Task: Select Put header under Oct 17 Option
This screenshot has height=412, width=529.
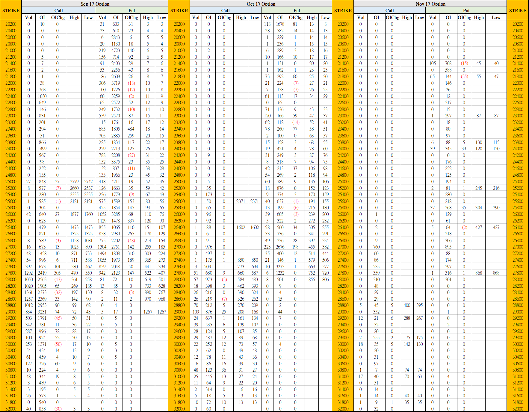Action: click(297, 10)
